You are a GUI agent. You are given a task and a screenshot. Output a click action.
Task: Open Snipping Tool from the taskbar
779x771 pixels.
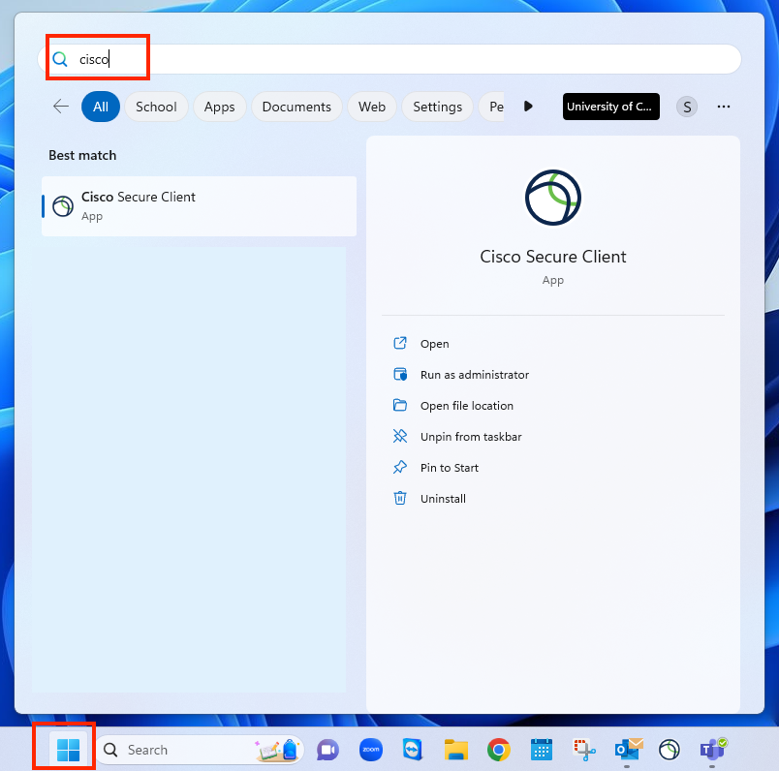(x=584, y=750)
